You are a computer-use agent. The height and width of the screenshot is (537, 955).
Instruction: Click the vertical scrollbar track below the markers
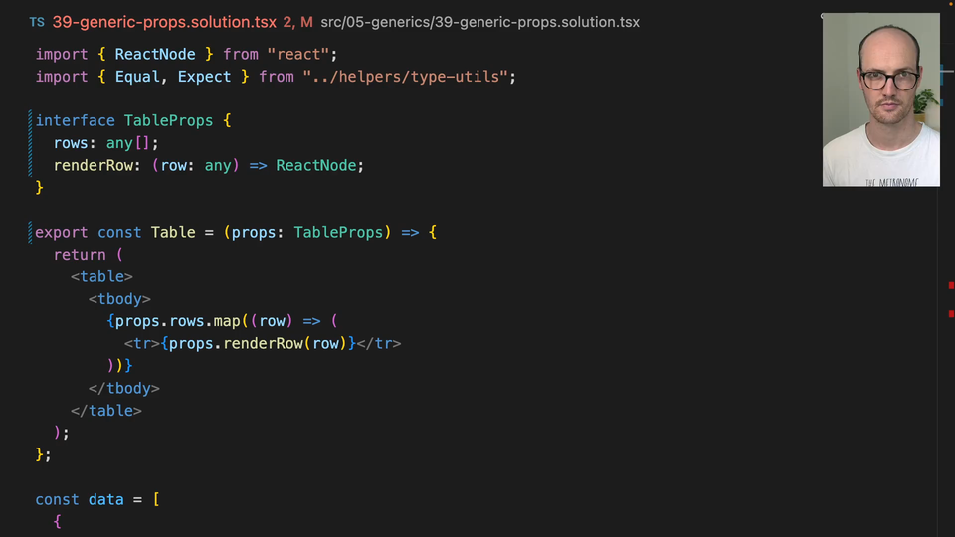[x=947, y=428]
